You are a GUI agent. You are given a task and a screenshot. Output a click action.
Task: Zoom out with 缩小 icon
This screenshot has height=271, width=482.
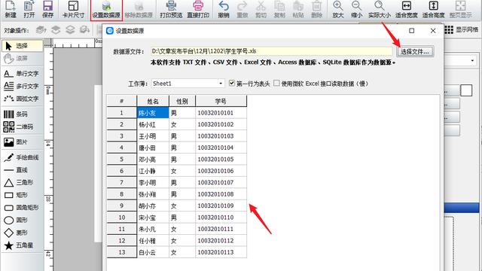pyautogui.click(x=356, y=9)
